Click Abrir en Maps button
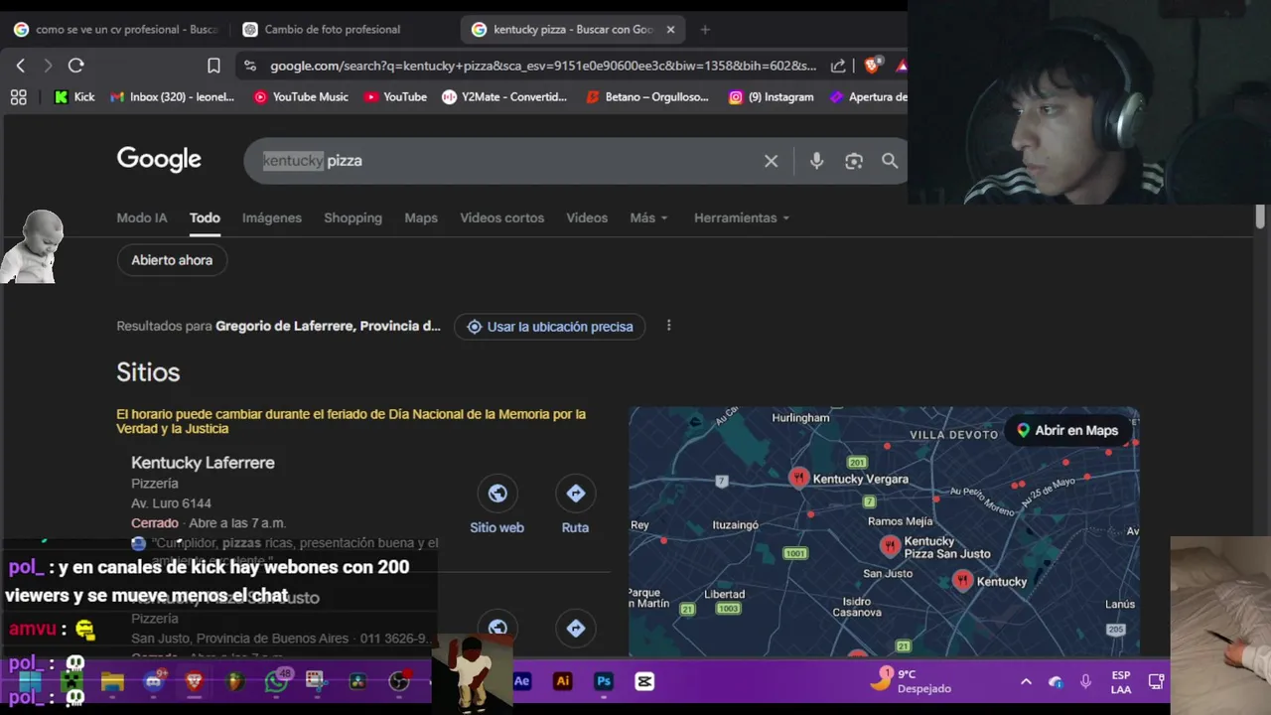 click(1066, 430)
